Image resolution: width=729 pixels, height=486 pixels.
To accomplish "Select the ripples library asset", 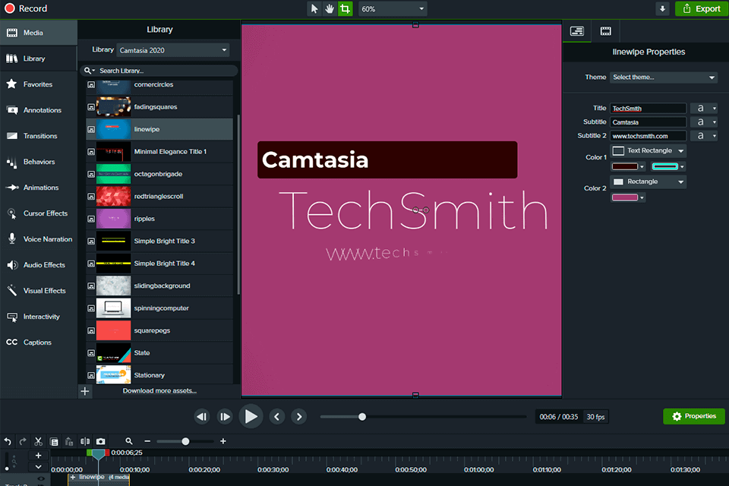I will pyautogui.click(x=159, y=219).
